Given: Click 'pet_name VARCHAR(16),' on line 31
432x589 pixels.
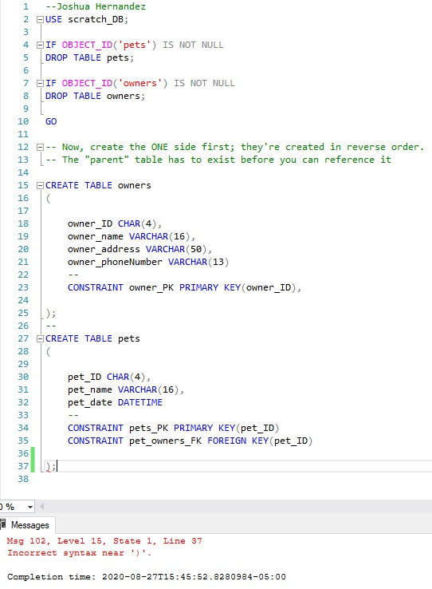Looking at the screenshot, I should pyautogui.click(x=126, y=390).
